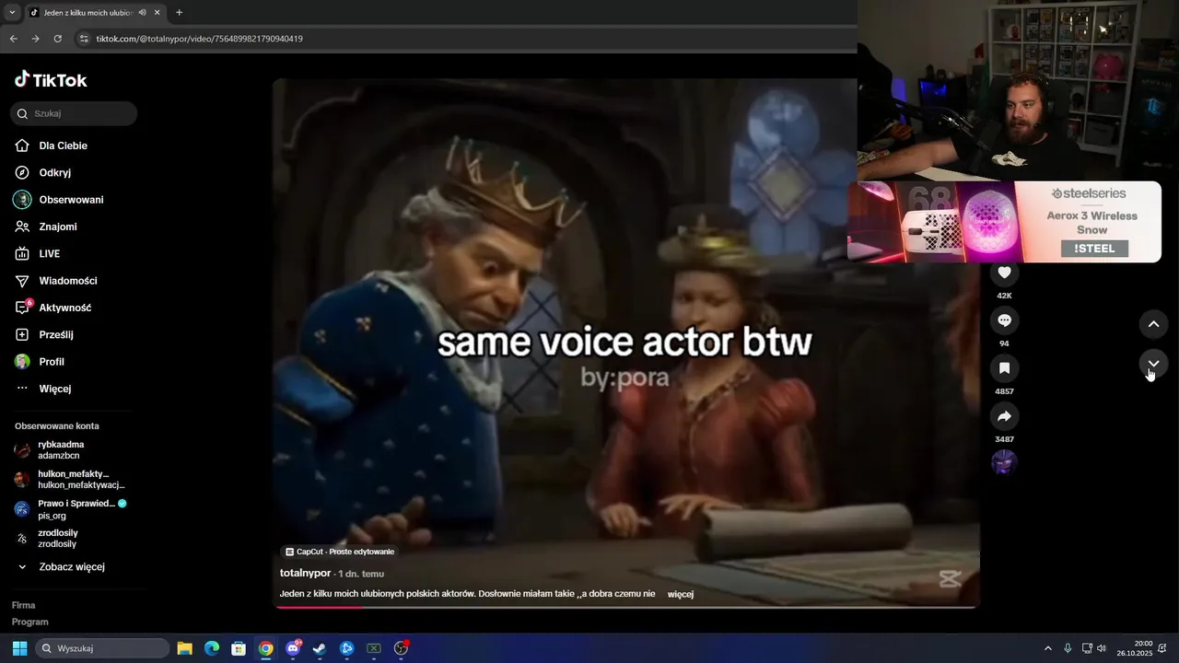This screenshot has height=663, width=1179.
Task: Open Steam from the taskbar
Action: [320, 648]
